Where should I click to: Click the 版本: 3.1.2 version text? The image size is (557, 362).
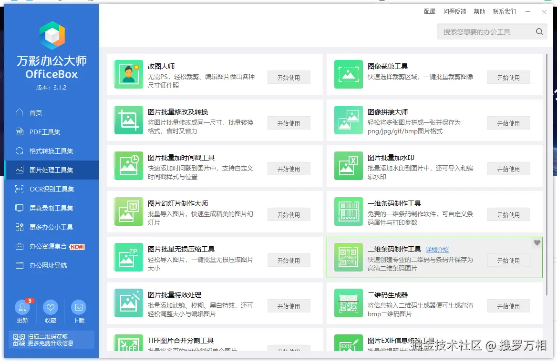coord(51,87)
